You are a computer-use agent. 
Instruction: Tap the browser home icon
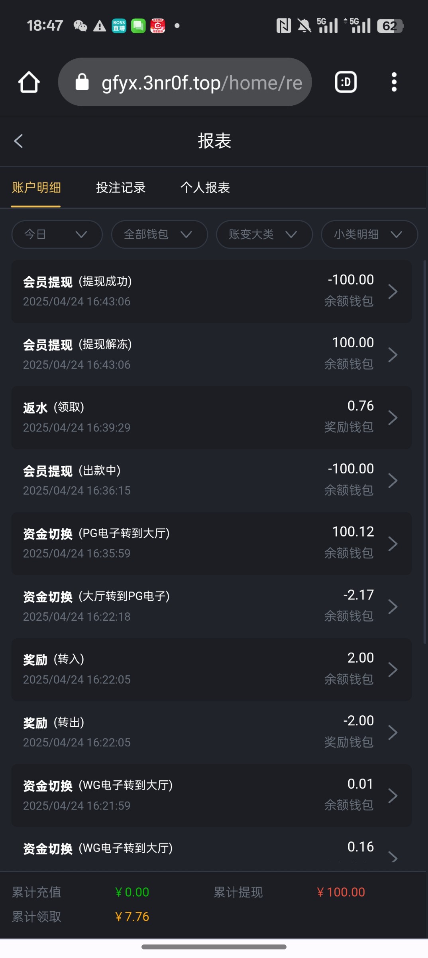(29, 82)
